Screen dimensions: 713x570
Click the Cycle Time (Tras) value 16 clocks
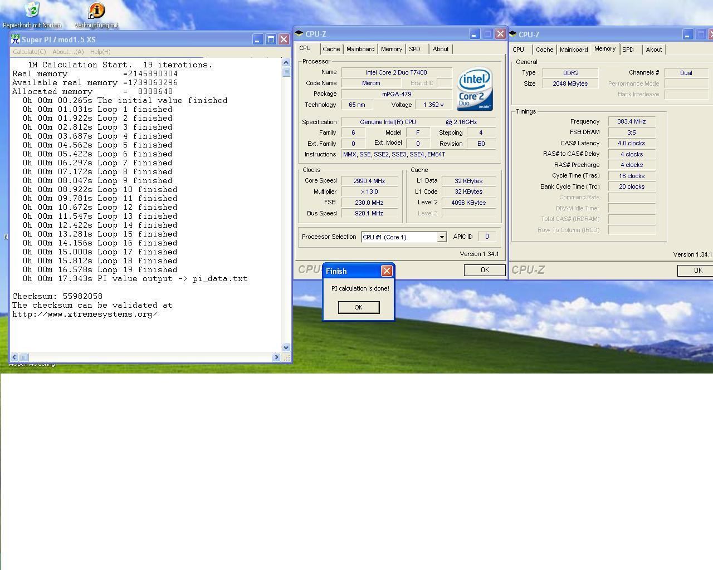[632, 176]
